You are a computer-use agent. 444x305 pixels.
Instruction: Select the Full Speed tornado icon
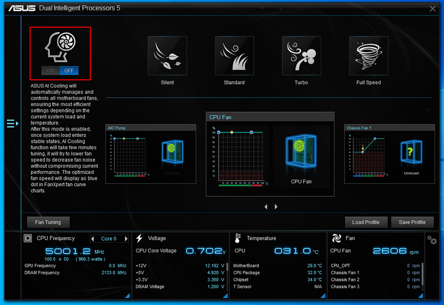pos(369,56)
